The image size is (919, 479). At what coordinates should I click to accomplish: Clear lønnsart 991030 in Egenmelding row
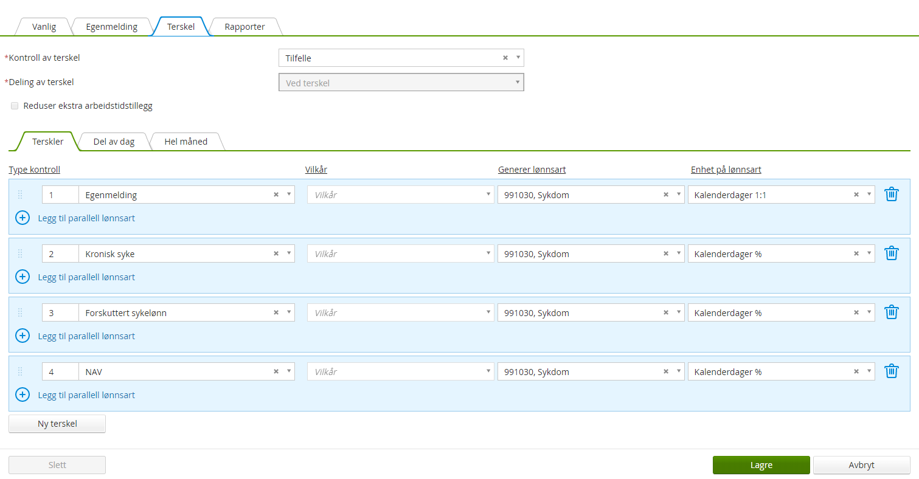pyautogui.click(x=665, y=195)
